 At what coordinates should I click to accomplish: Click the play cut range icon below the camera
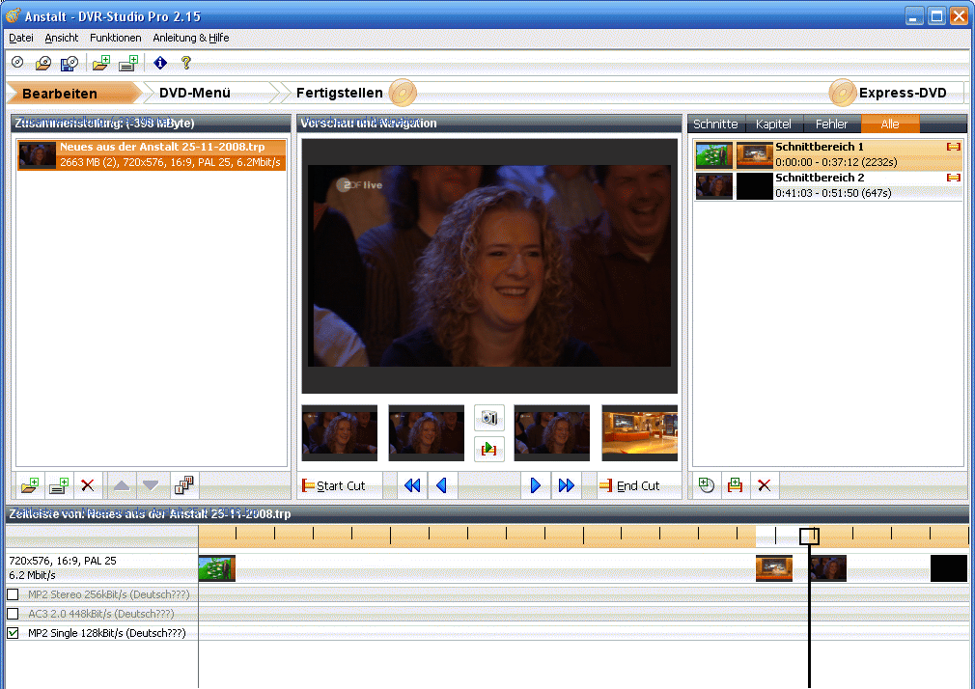pyautogui.click(x=489, y=448)
